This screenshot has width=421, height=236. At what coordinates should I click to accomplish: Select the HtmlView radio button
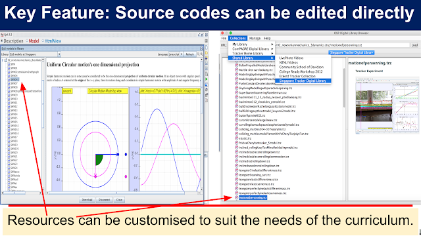43,41
